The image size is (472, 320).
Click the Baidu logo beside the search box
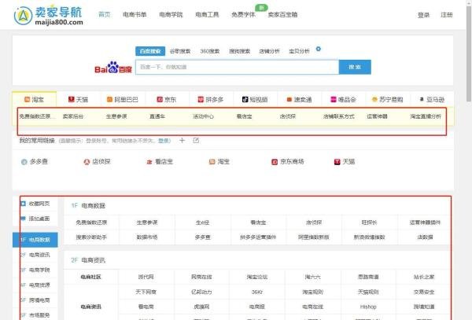point(113,68)
